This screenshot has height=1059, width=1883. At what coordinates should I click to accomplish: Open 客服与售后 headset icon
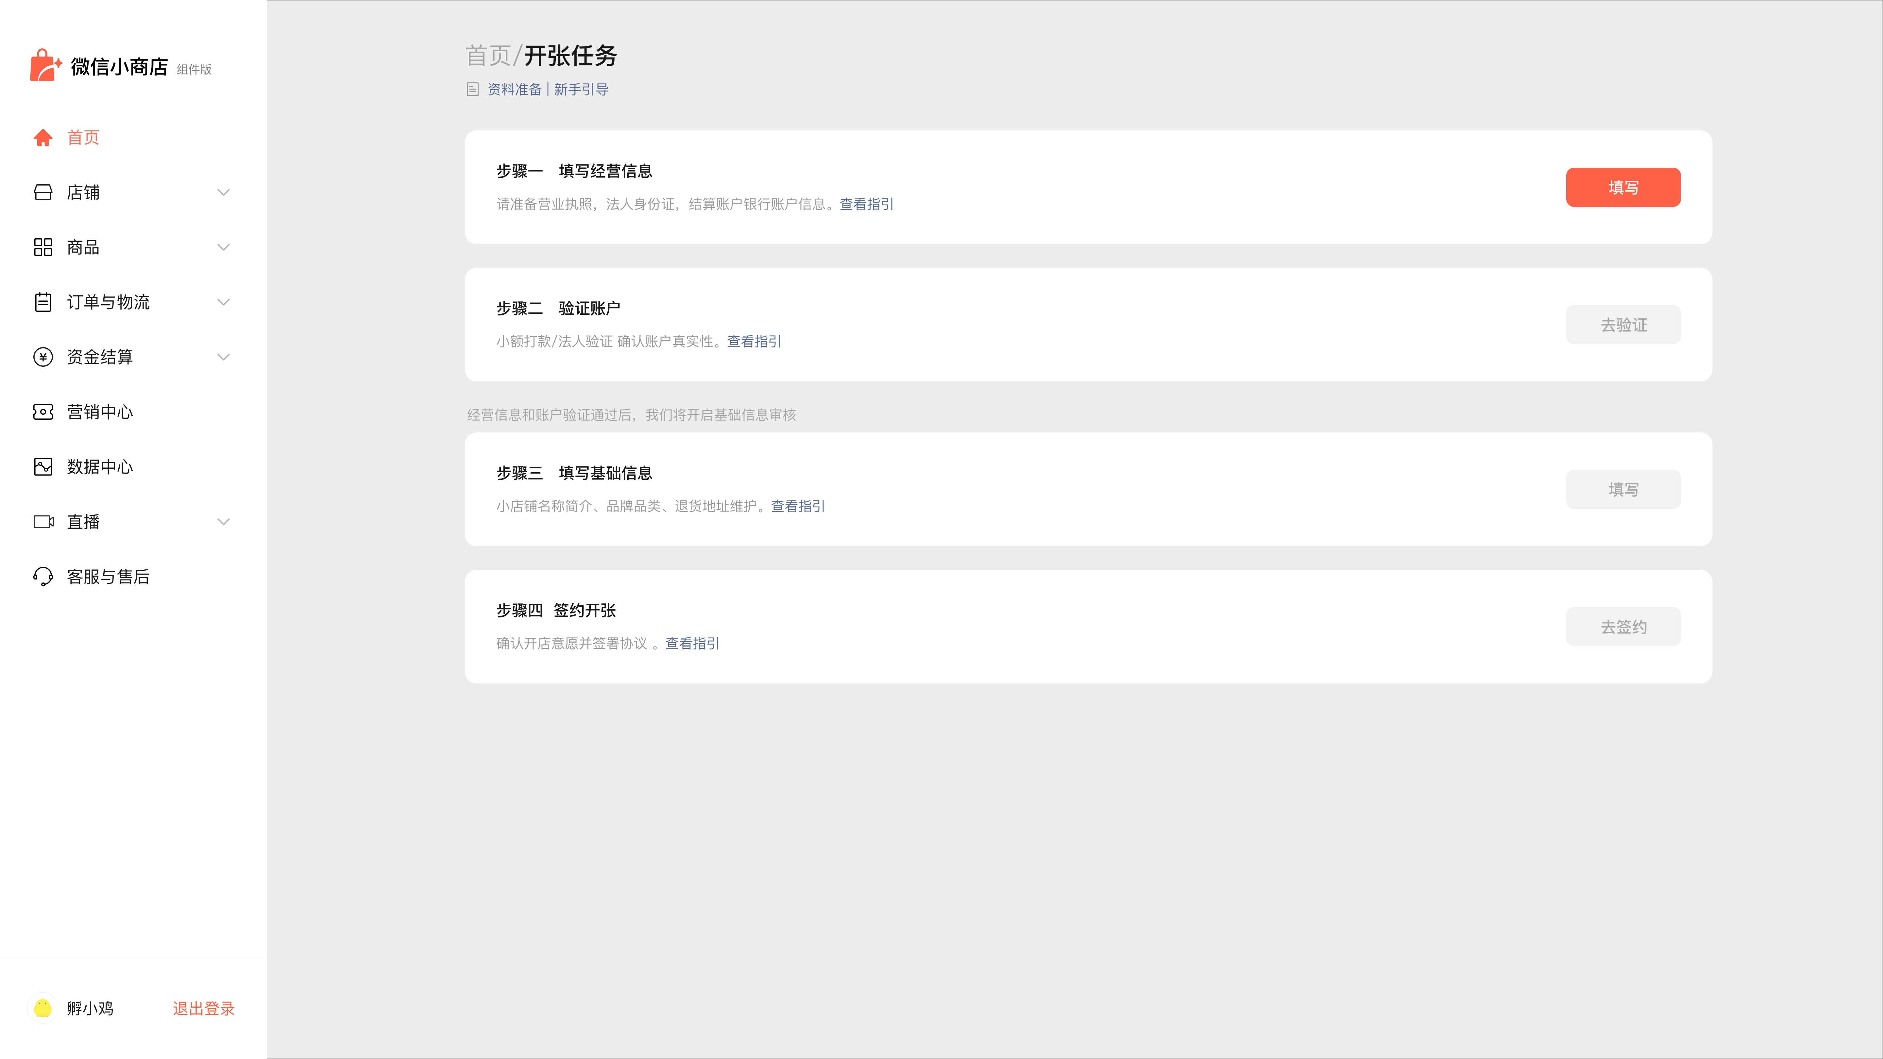coord(42,577)
